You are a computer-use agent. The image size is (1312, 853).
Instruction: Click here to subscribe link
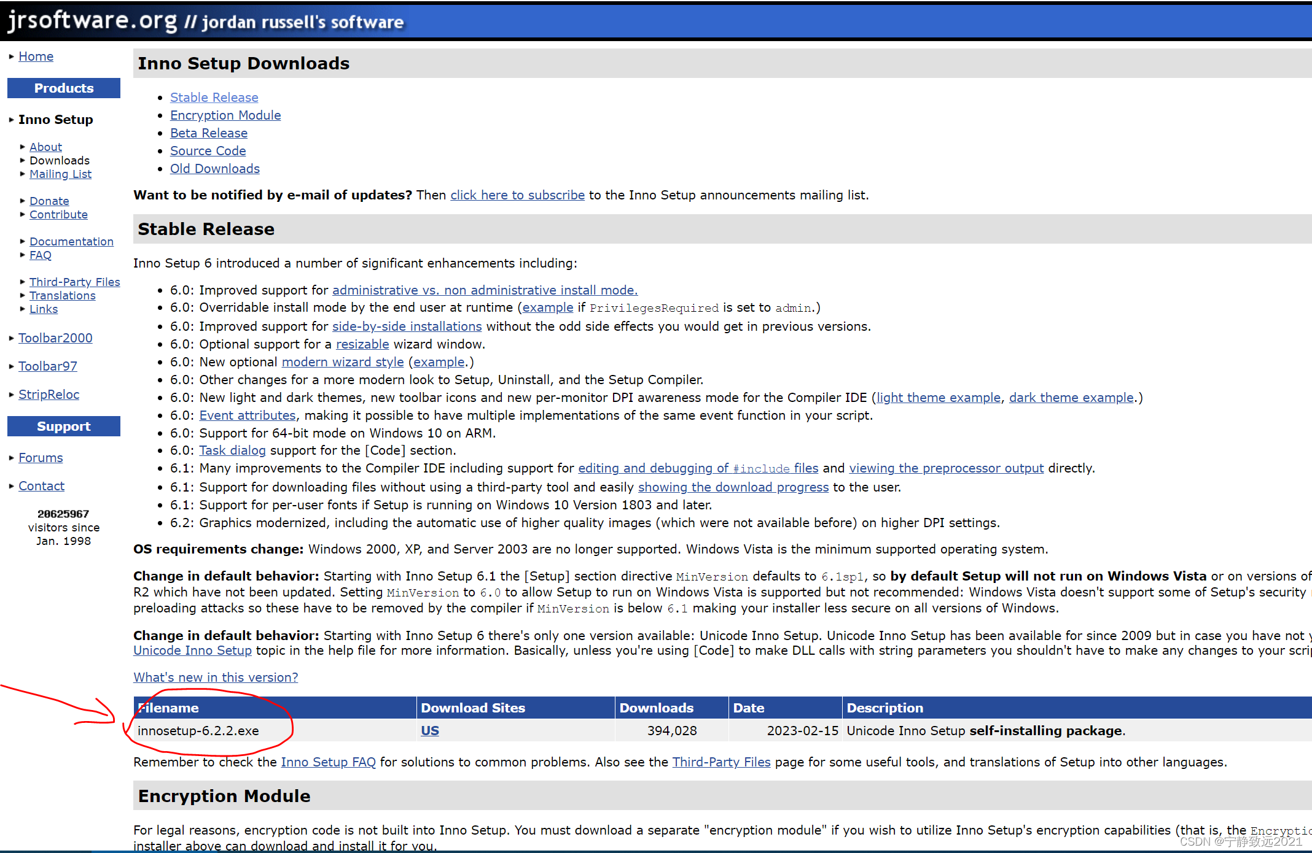pyautogui.click(x=517, y=195)
